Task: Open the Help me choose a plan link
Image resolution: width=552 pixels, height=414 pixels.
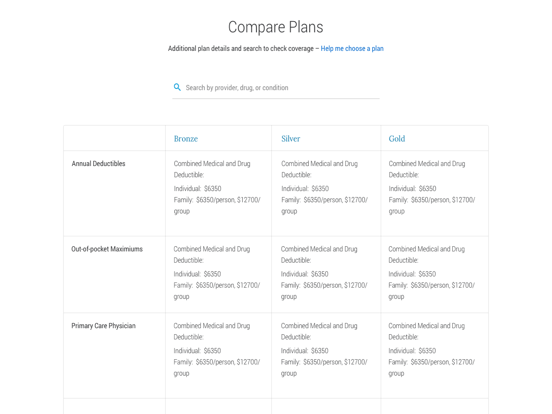Action: [x=352, y=49]
